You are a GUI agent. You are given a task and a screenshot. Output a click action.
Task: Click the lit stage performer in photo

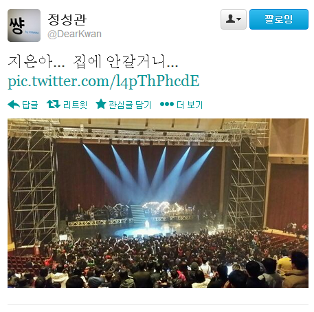pyautogui.click(x=147, y=224)
